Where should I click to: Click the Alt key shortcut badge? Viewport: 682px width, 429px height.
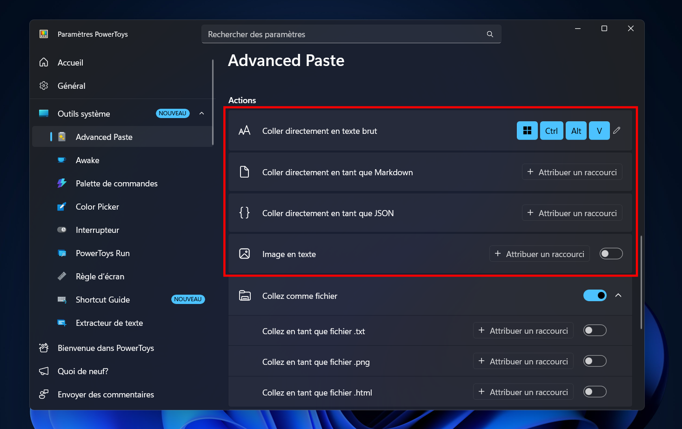pos(576,131)
